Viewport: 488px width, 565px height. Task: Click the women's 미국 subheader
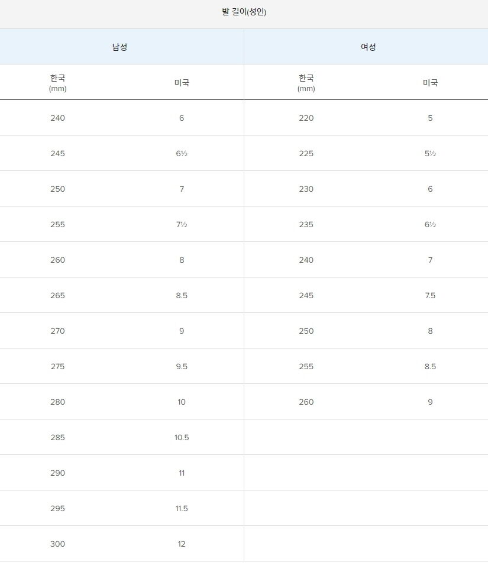pos(430,82)
